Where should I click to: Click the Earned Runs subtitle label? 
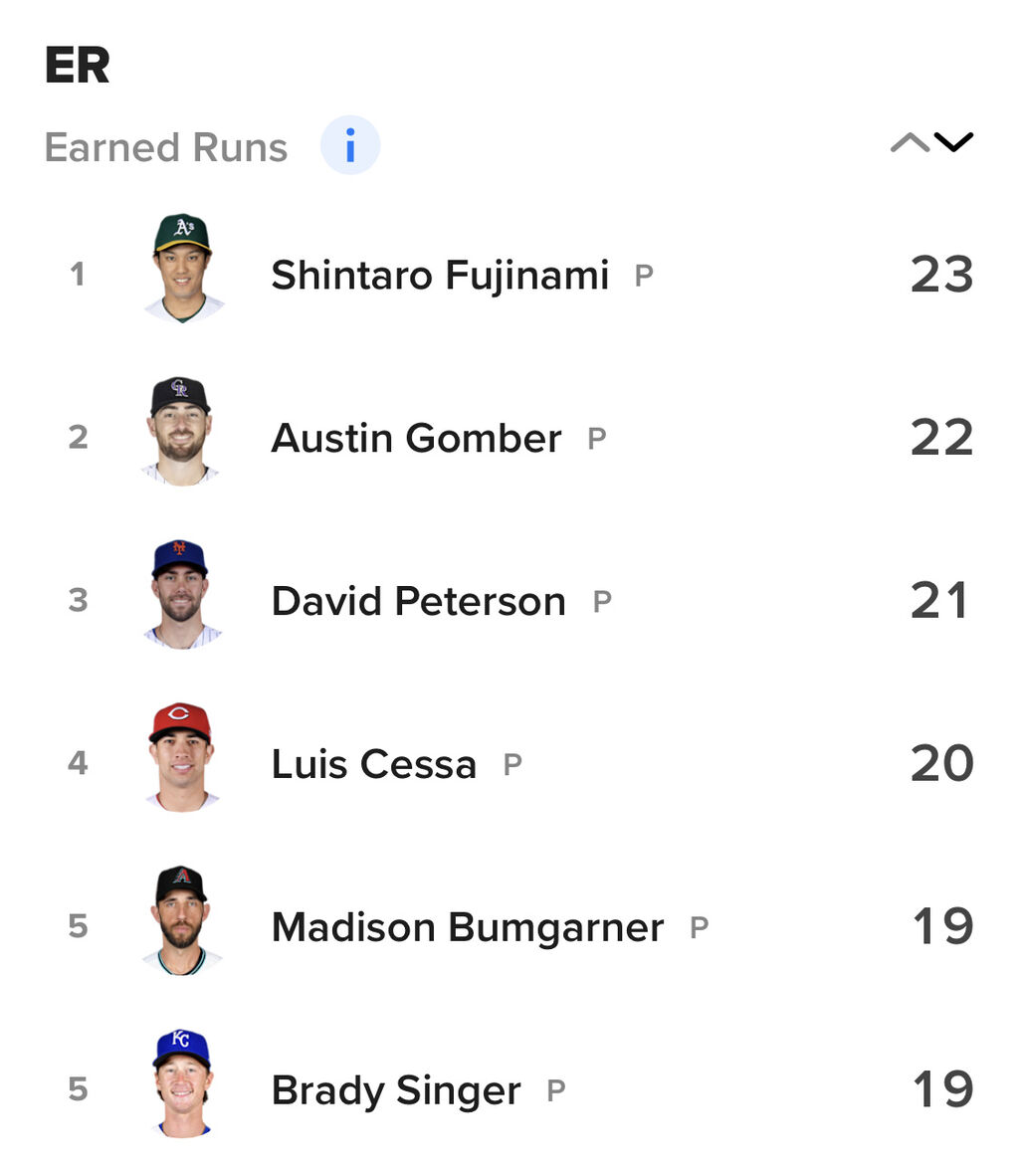166,146
